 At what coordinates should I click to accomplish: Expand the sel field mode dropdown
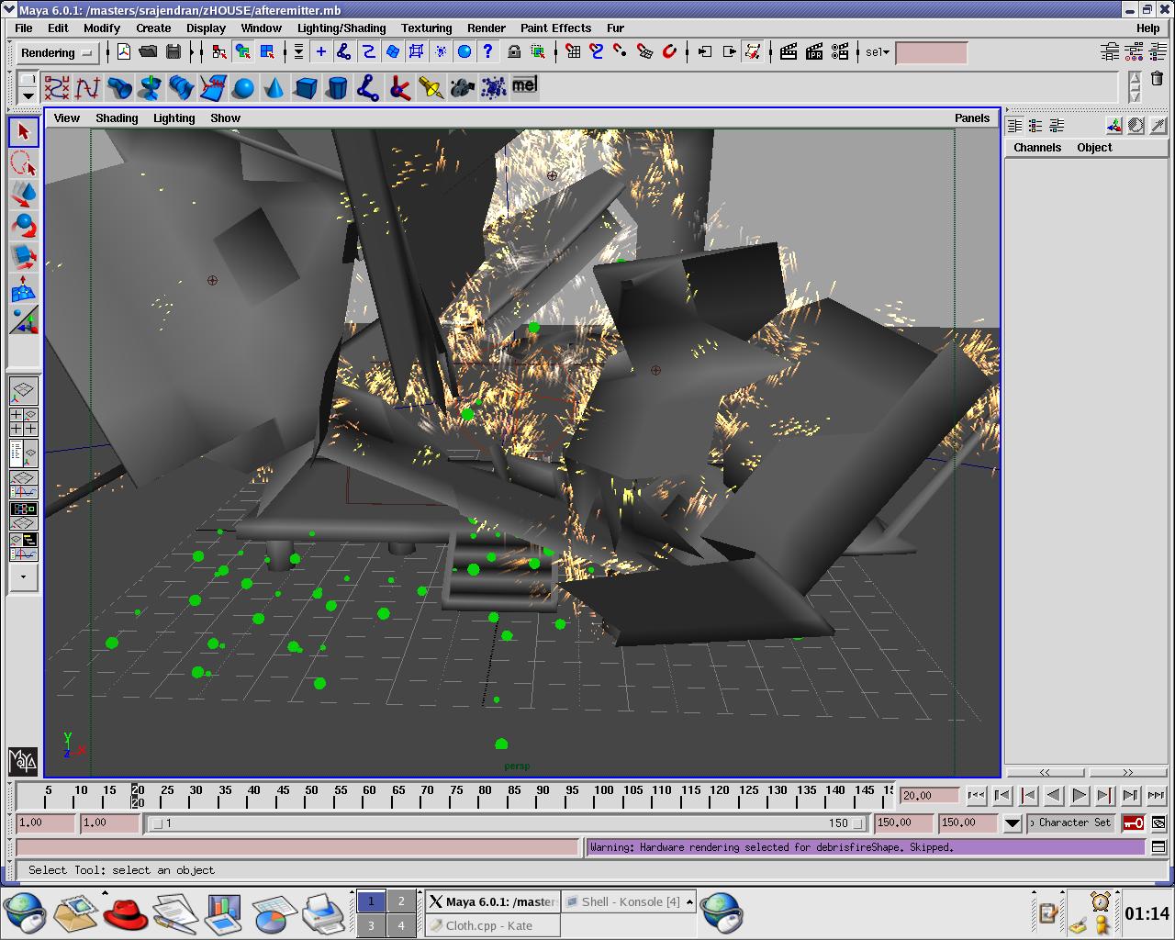pos(878,52)
